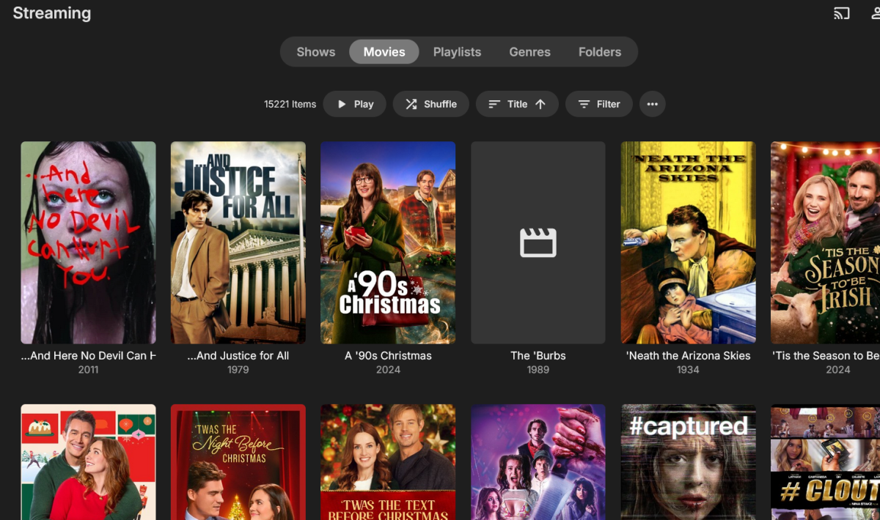Switch to the Genres tab

529,52
